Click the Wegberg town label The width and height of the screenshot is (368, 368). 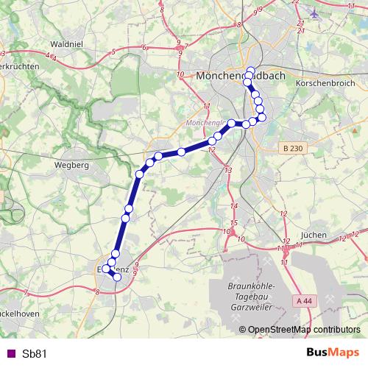[x=71, y=165]
